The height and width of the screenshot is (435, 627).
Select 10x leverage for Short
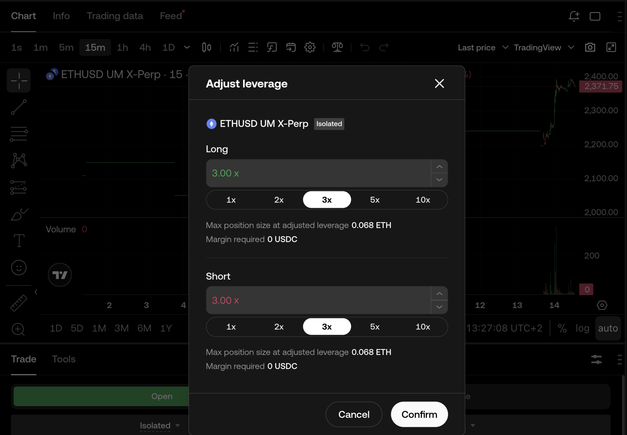pyautogui.click(x=423, y=327)
